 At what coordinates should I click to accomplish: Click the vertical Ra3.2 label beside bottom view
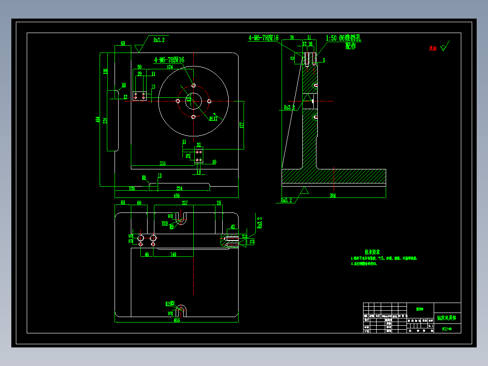click(x=259, y=223)
